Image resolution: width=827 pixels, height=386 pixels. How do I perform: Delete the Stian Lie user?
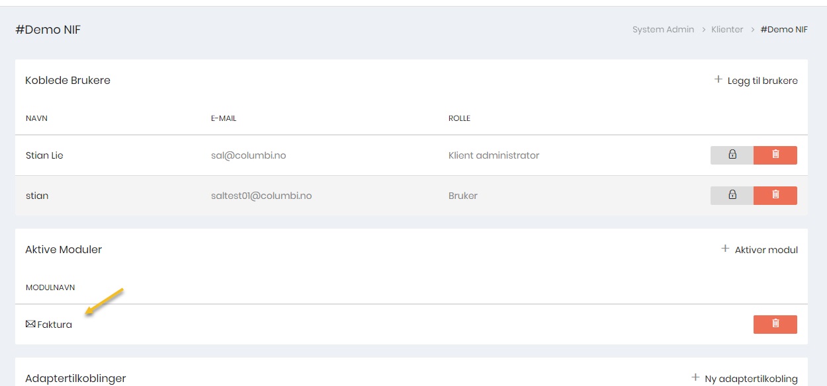coord(775,155)
